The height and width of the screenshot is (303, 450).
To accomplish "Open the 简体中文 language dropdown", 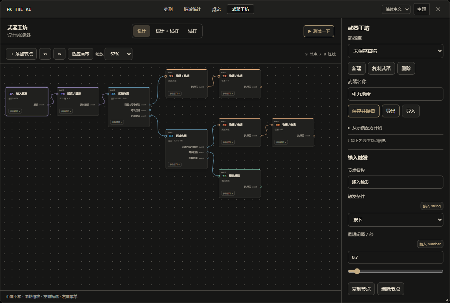I will 396,9.
